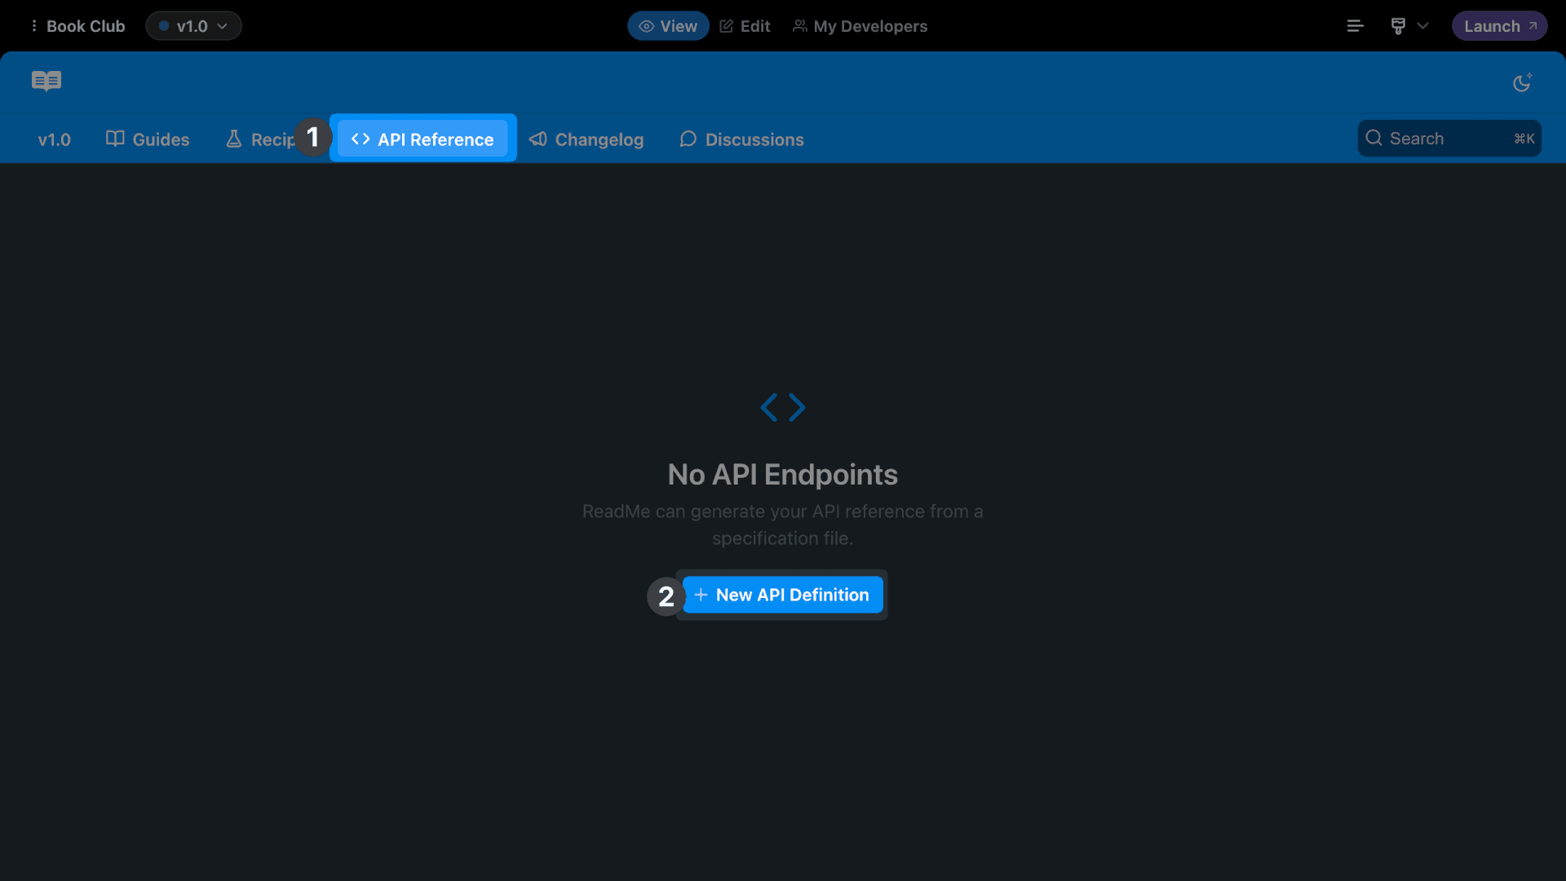Image resolution: width=1566 pixels, height=881 pixels.
Task: Open the Recipes tab
Action: pyautogui.click(x=259, y=139)
